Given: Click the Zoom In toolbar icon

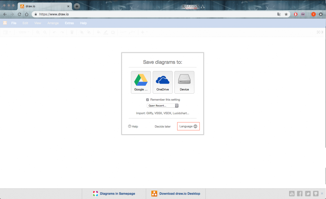Looking at the screenshot, I should [x=38, y=32].
